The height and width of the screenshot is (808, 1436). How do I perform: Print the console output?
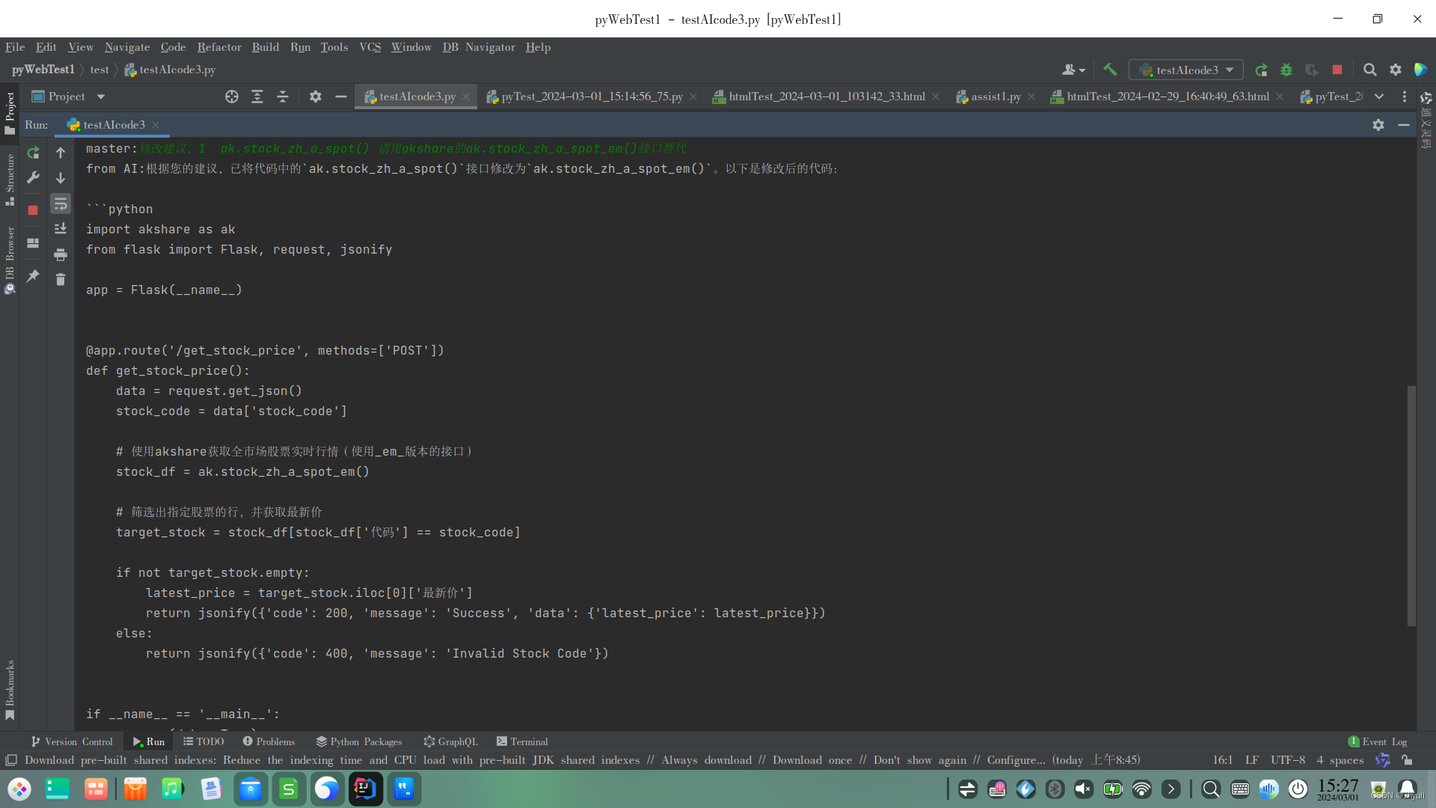click(x=61, y=255)
